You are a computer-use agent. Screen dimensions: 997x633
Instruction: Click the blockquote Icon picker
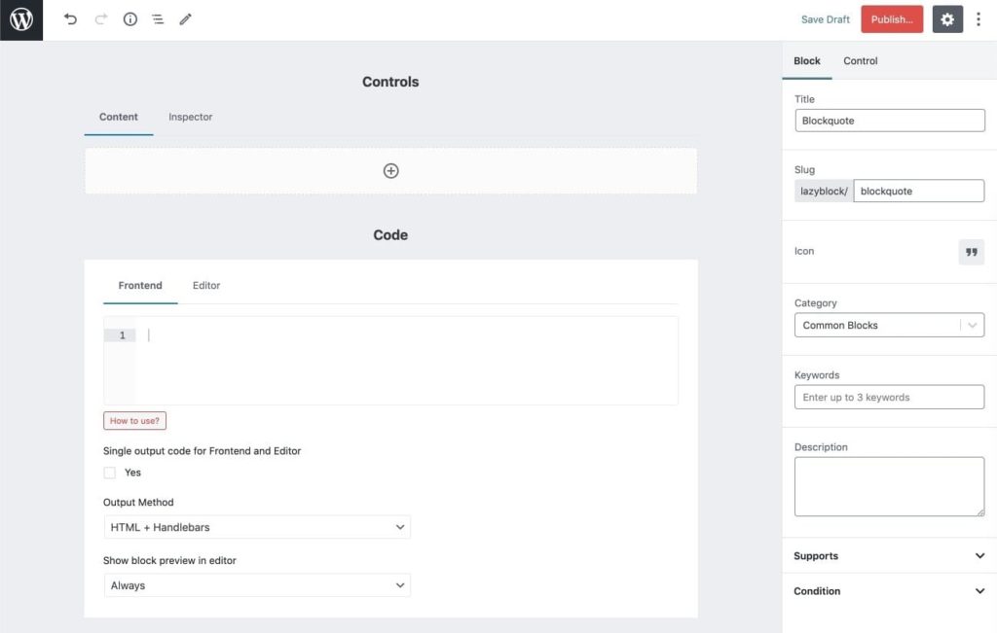click(971, 252)
